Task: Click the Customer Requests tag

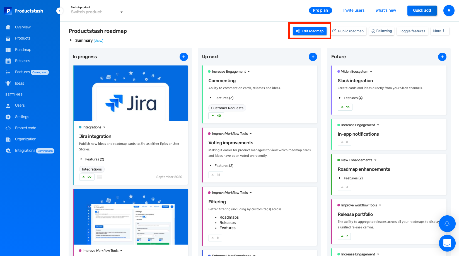Action: [x=227, y=108]
